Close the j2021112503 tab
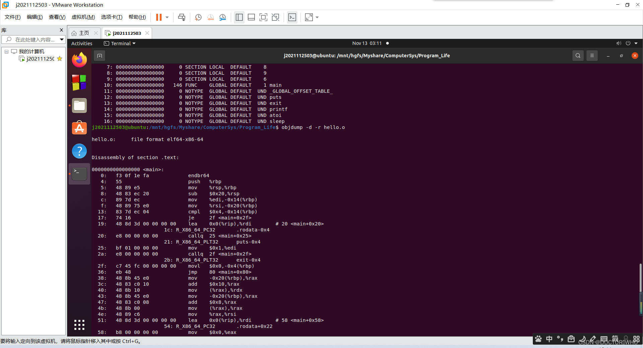Image resolution: width=643 pixels, height=348 pixels. tap(147, 33)
